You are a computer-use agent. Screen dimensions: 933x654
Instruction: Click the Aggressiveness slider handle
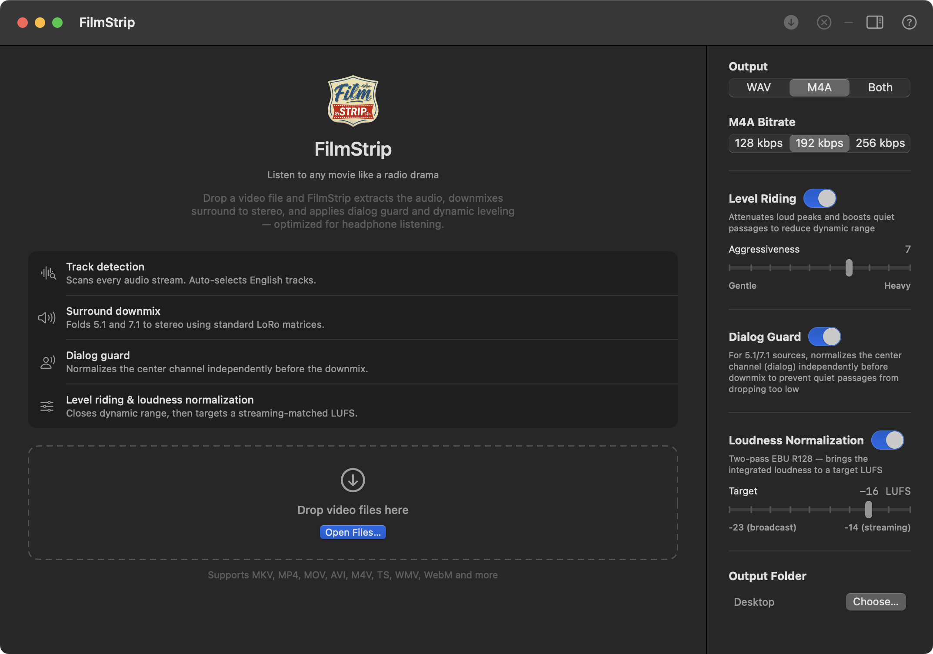coord(849,268)
